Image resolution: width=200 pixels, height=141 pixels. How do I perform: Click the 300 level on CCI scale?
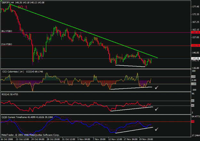tap(194, 71)
